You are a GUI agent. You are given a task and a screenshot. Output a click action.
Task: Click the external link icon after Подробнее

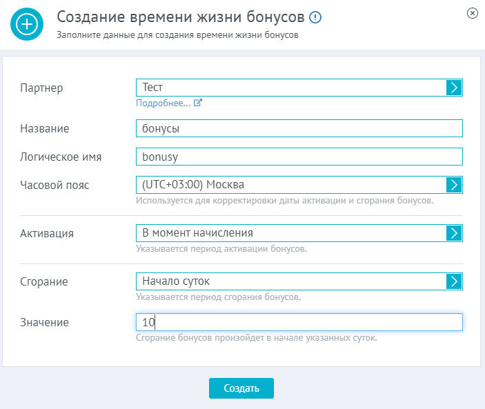[x=198, y=103]
